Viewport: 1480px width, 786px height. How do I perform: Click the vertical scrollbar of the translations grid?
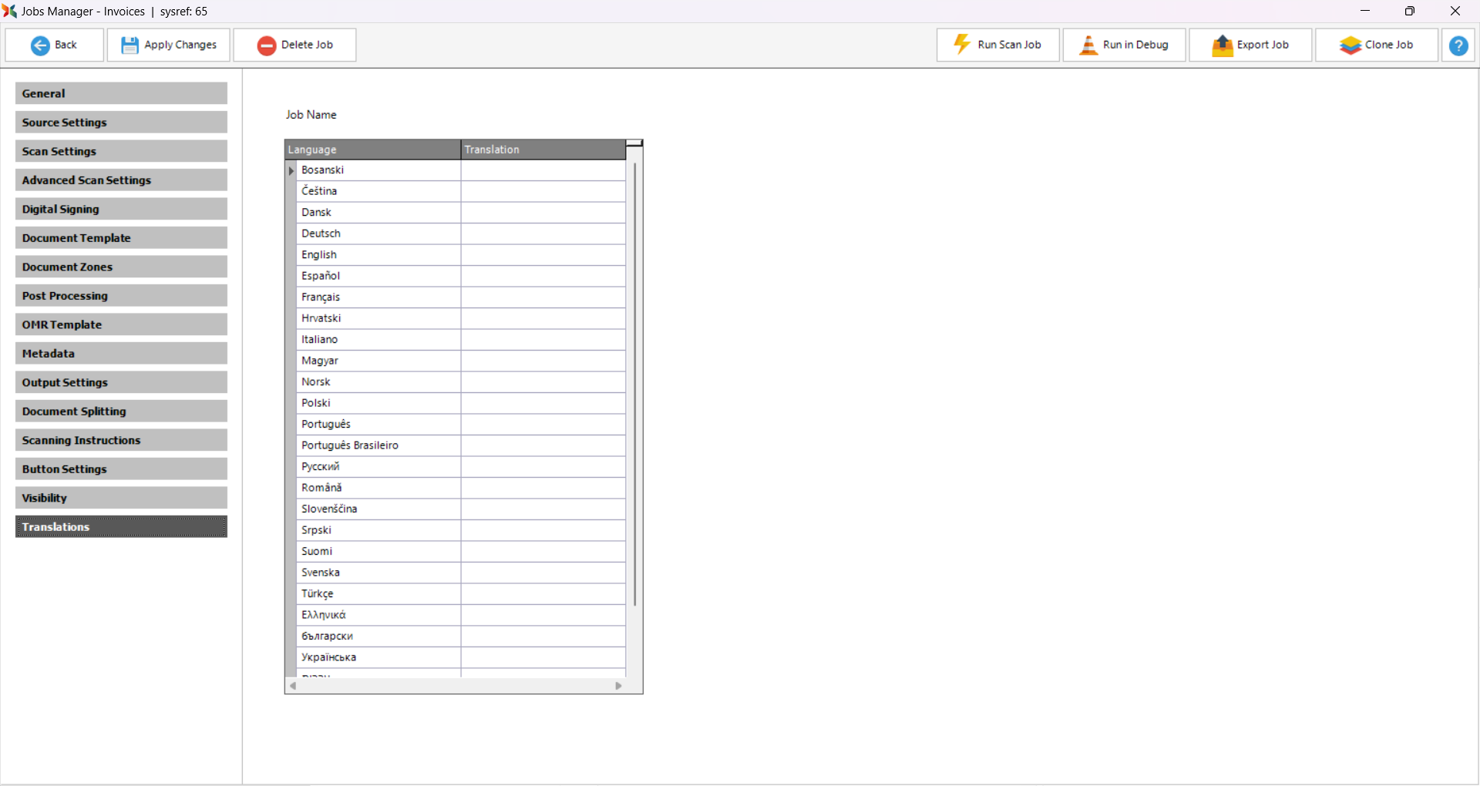634,385
